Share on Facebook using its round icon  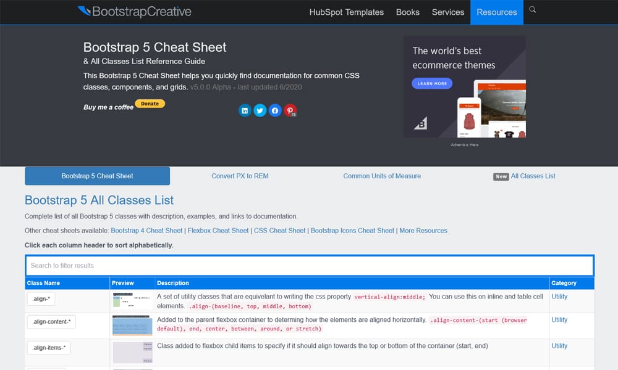[275, 110]
